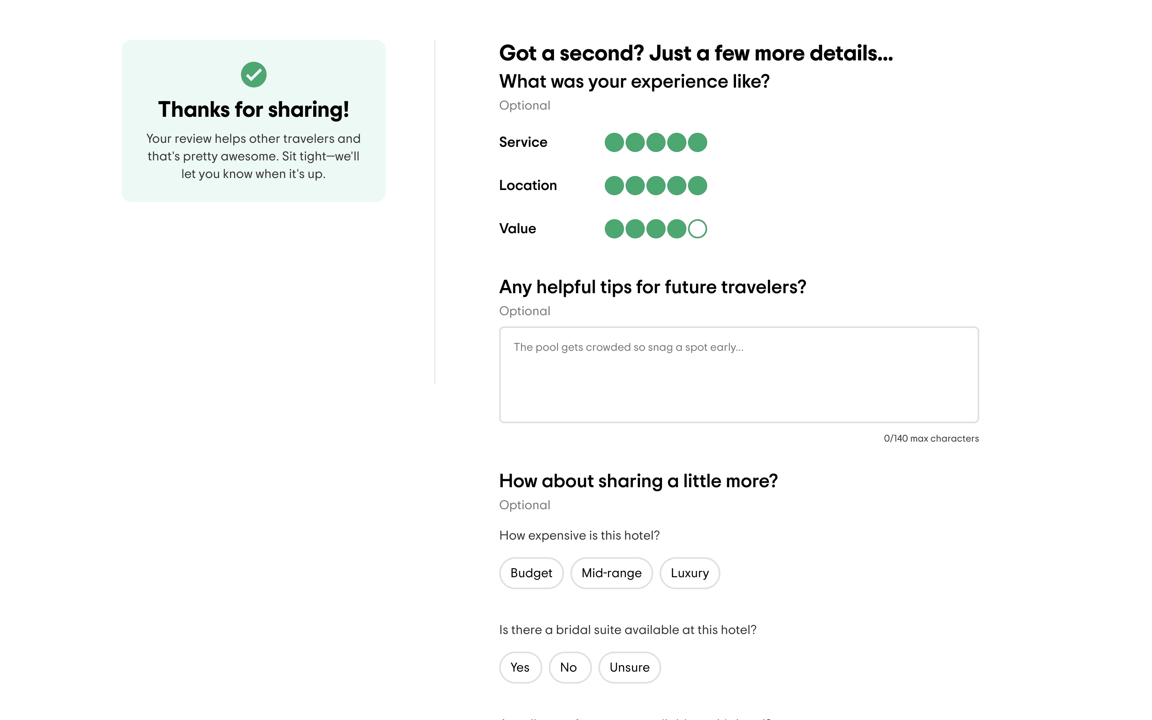Set Location rating to two bubbles
The image size is (1152, 720).
pos(635,186)
